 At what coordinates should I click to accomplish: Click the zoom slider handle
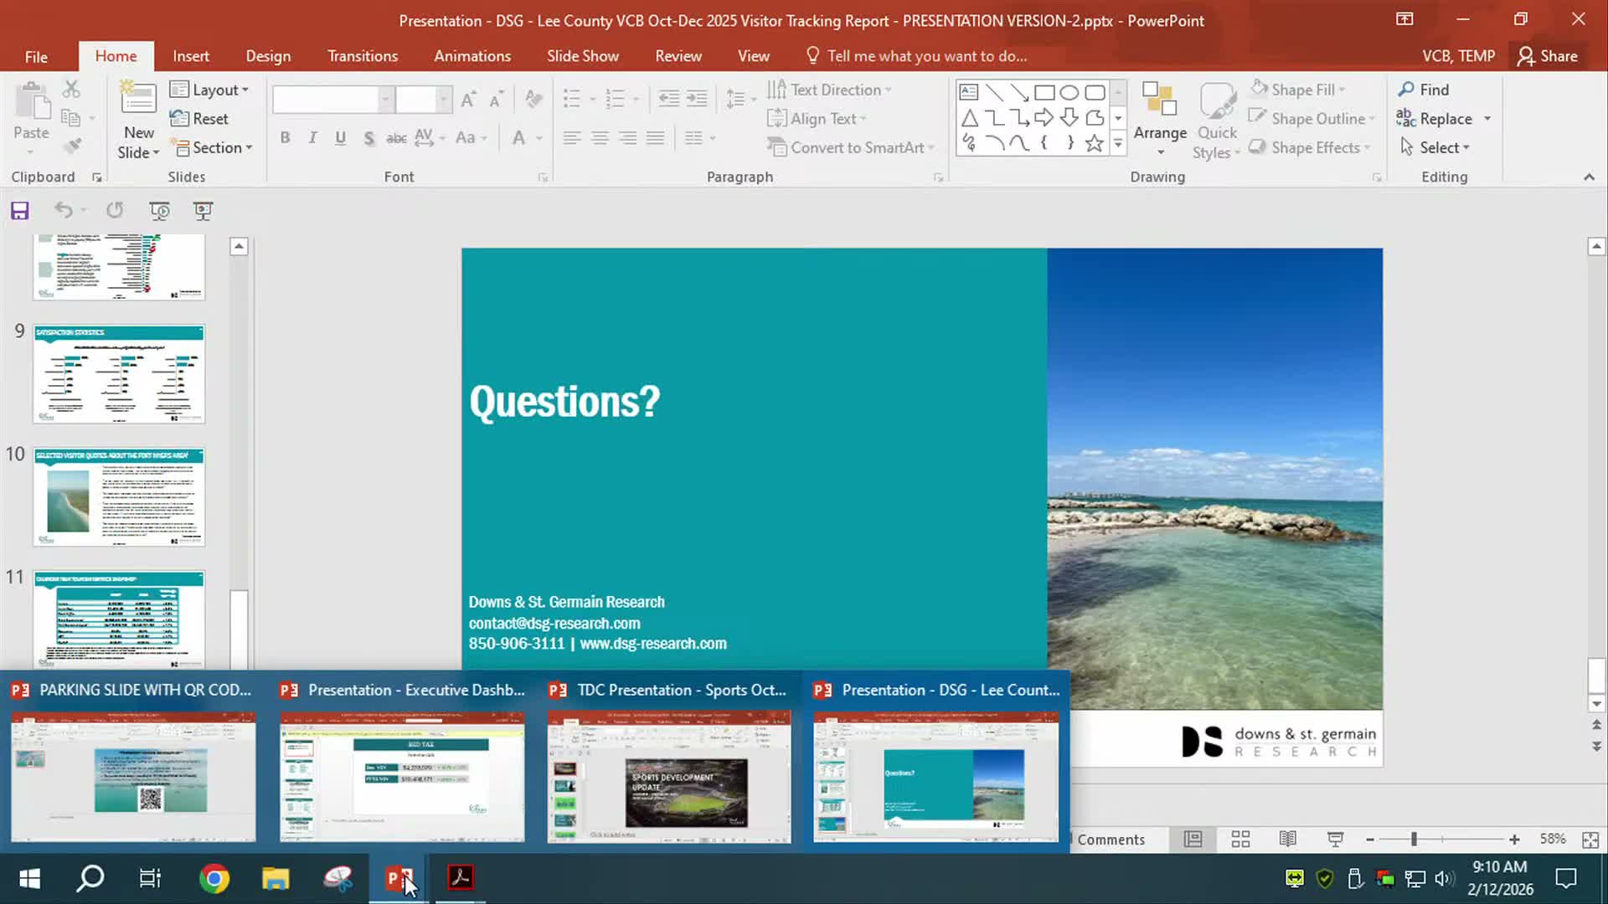(1414, 839)
